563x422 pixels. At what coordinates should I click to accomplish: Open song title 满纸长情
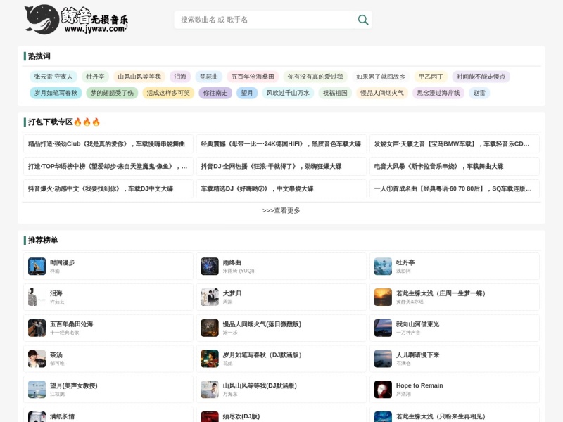pos(63,416)
